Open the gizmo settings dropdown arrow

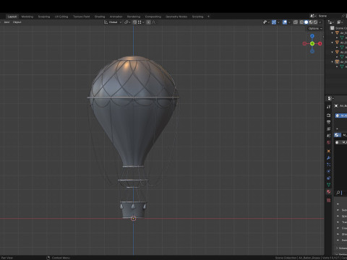278,22
